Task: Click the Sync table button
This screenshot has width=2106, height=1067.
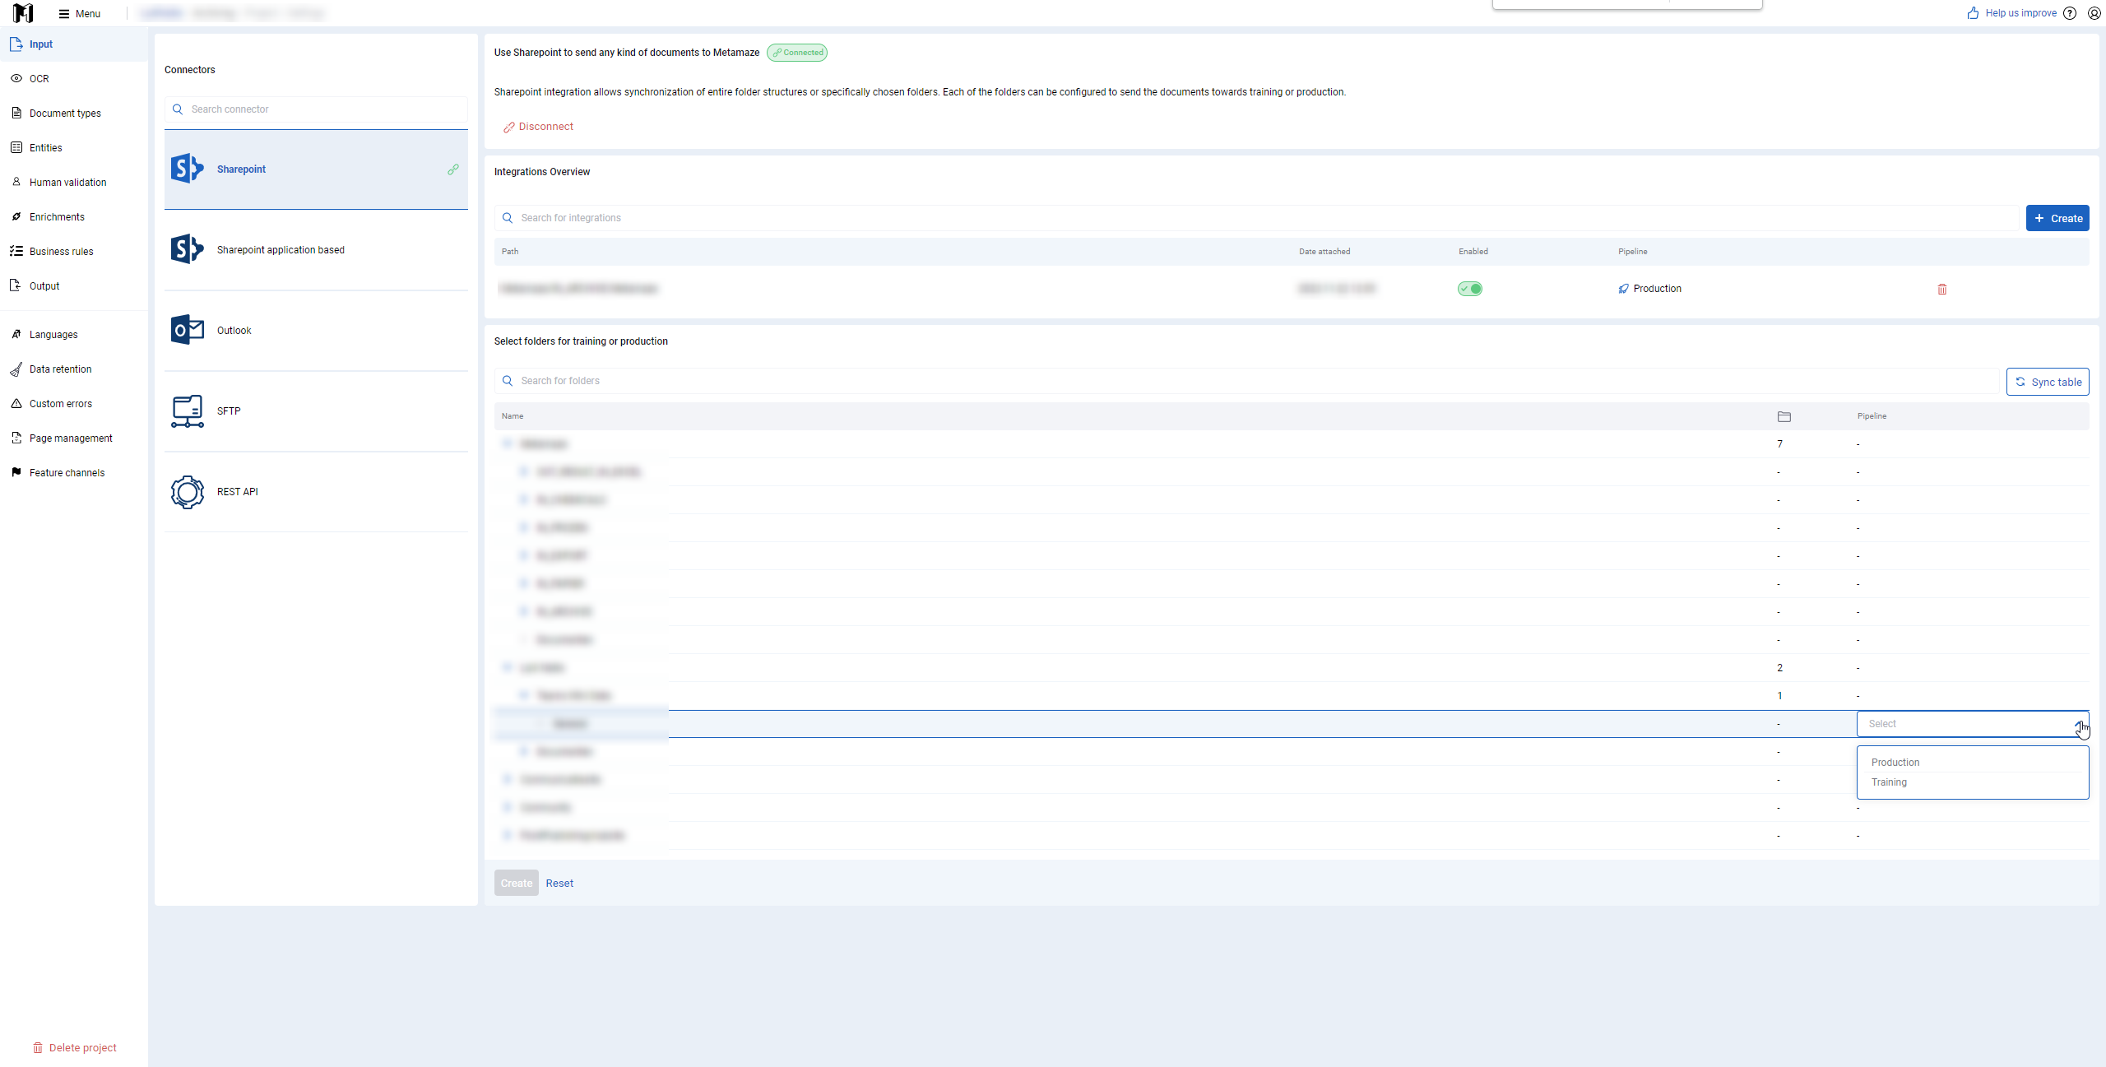Action: [2048, 382]
